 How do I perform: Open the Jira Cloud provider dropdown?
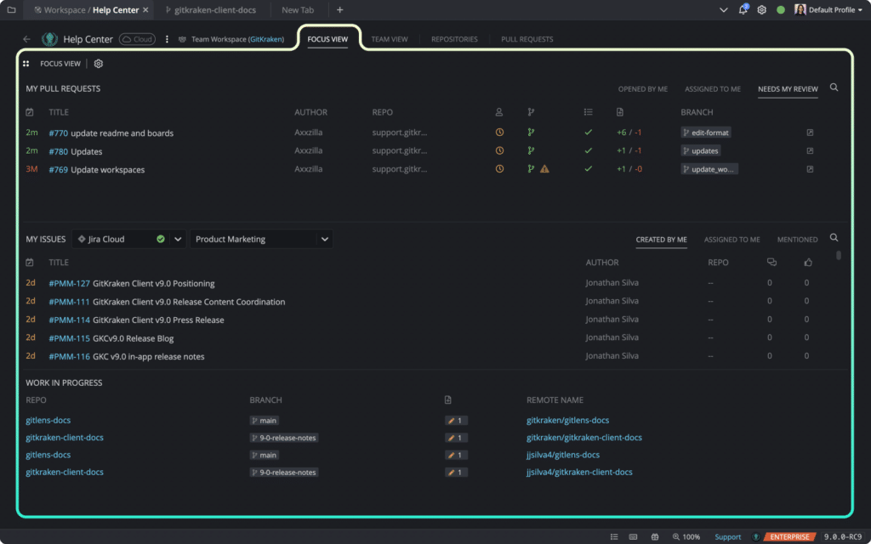(179, 238)
